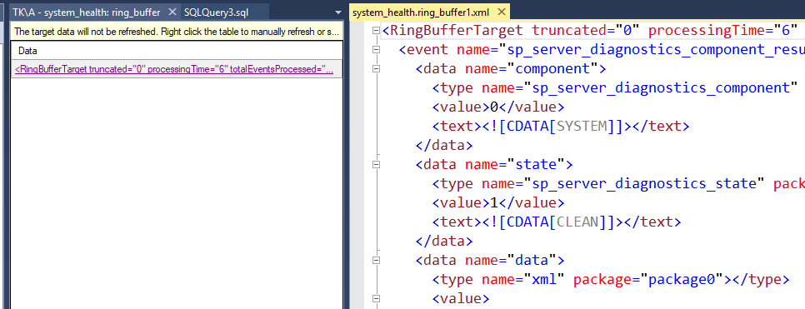Place cursor in CDATA[SYSTEM] text line
The height and width of the screenshot is (309, 805).
click(x=561, y=127)
